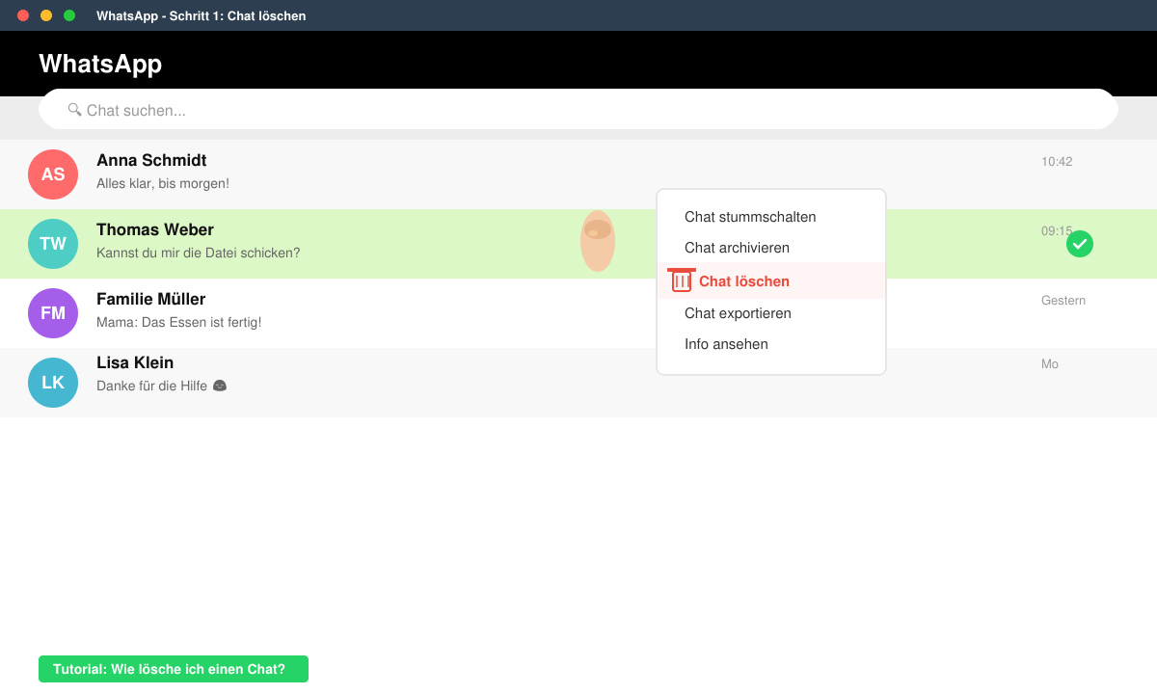
Task: Click the Gestern timestamp on Familie Müller
Action: click(x=1063, y=301)
